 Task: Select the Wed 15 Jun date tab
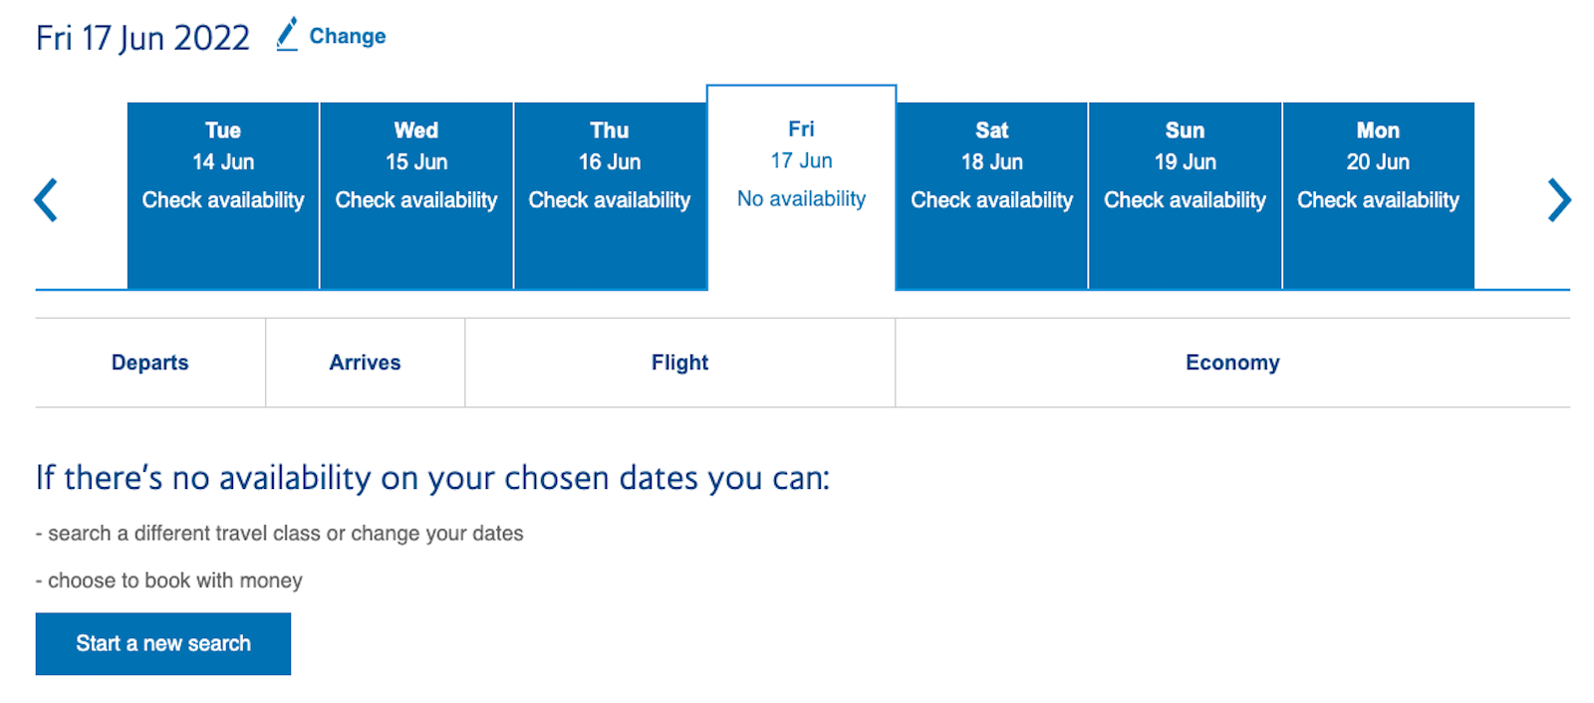coord(416,195)
